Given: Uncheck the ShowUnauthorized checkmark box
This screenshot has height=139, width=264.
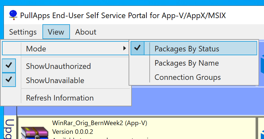Looking at the screenshot, I should [x=9, y=66].
